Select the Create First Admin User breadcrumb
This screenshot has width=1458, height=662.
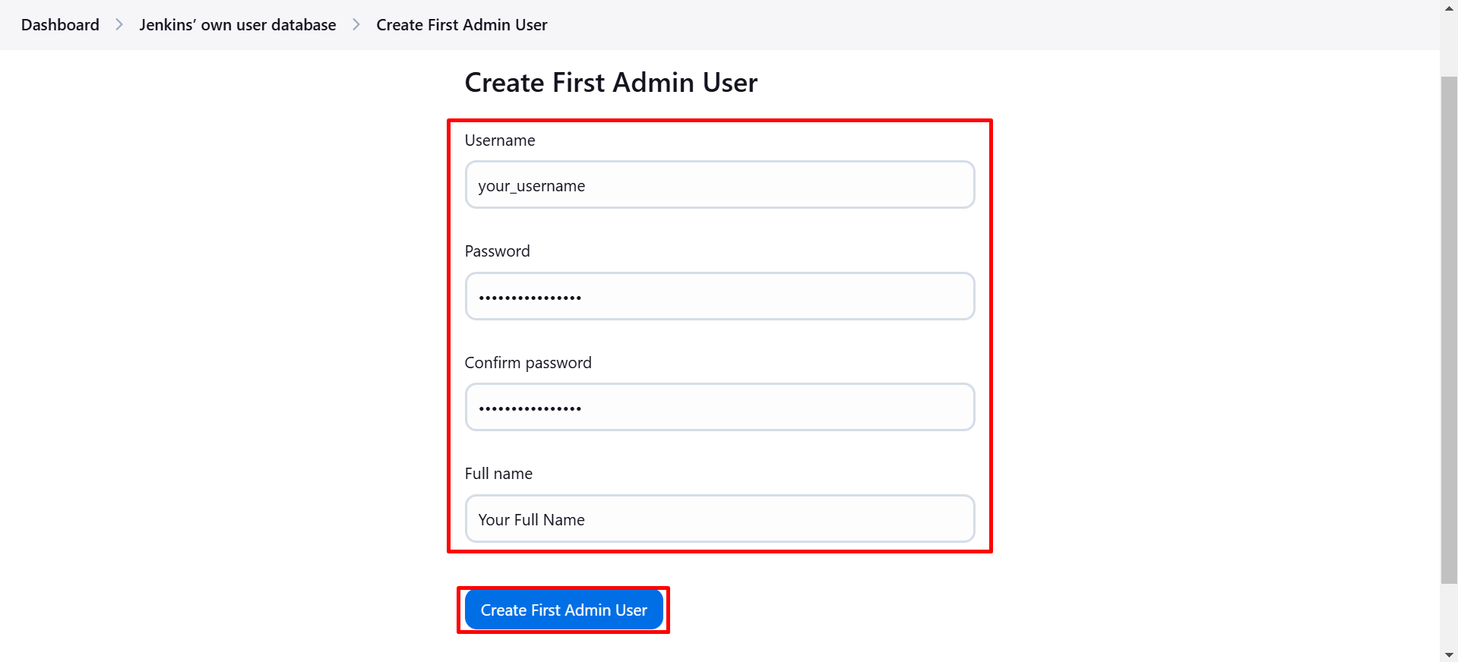tap(461, 24)
